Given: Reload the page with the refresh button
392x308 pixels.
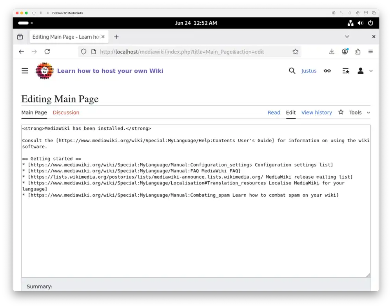Looking at the screenshot, I should 47,52.
